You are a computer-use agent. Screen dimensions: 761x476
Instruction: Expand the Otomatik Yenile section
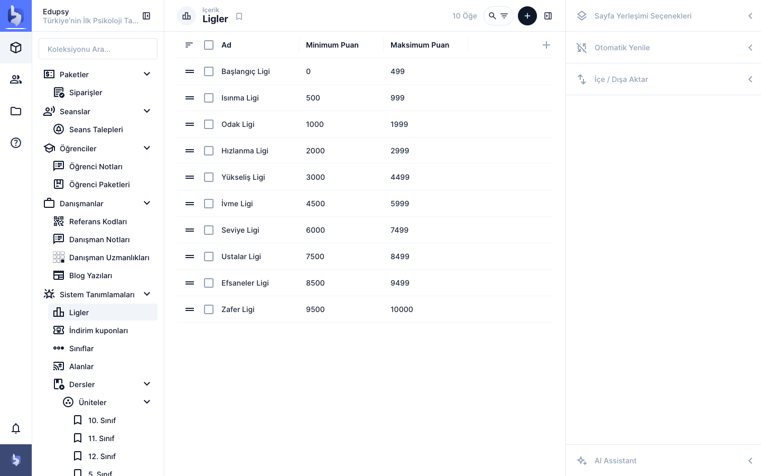663,48
